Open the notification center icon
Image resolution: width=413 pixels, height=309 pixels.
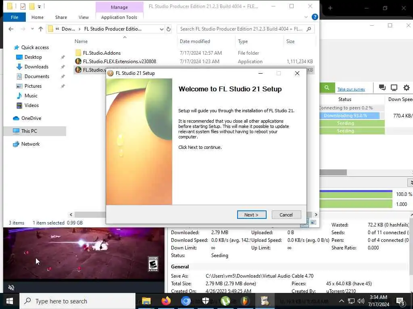pos(400,301)
